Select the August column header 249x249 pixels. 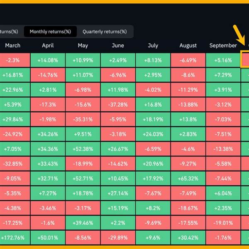188,46
